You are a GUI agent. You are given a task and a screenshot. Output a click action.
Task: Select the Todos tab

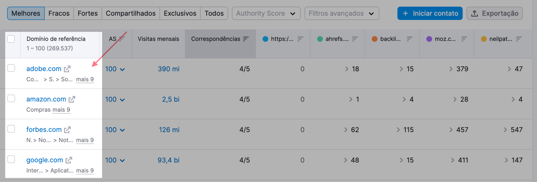(x=214, y=13)
